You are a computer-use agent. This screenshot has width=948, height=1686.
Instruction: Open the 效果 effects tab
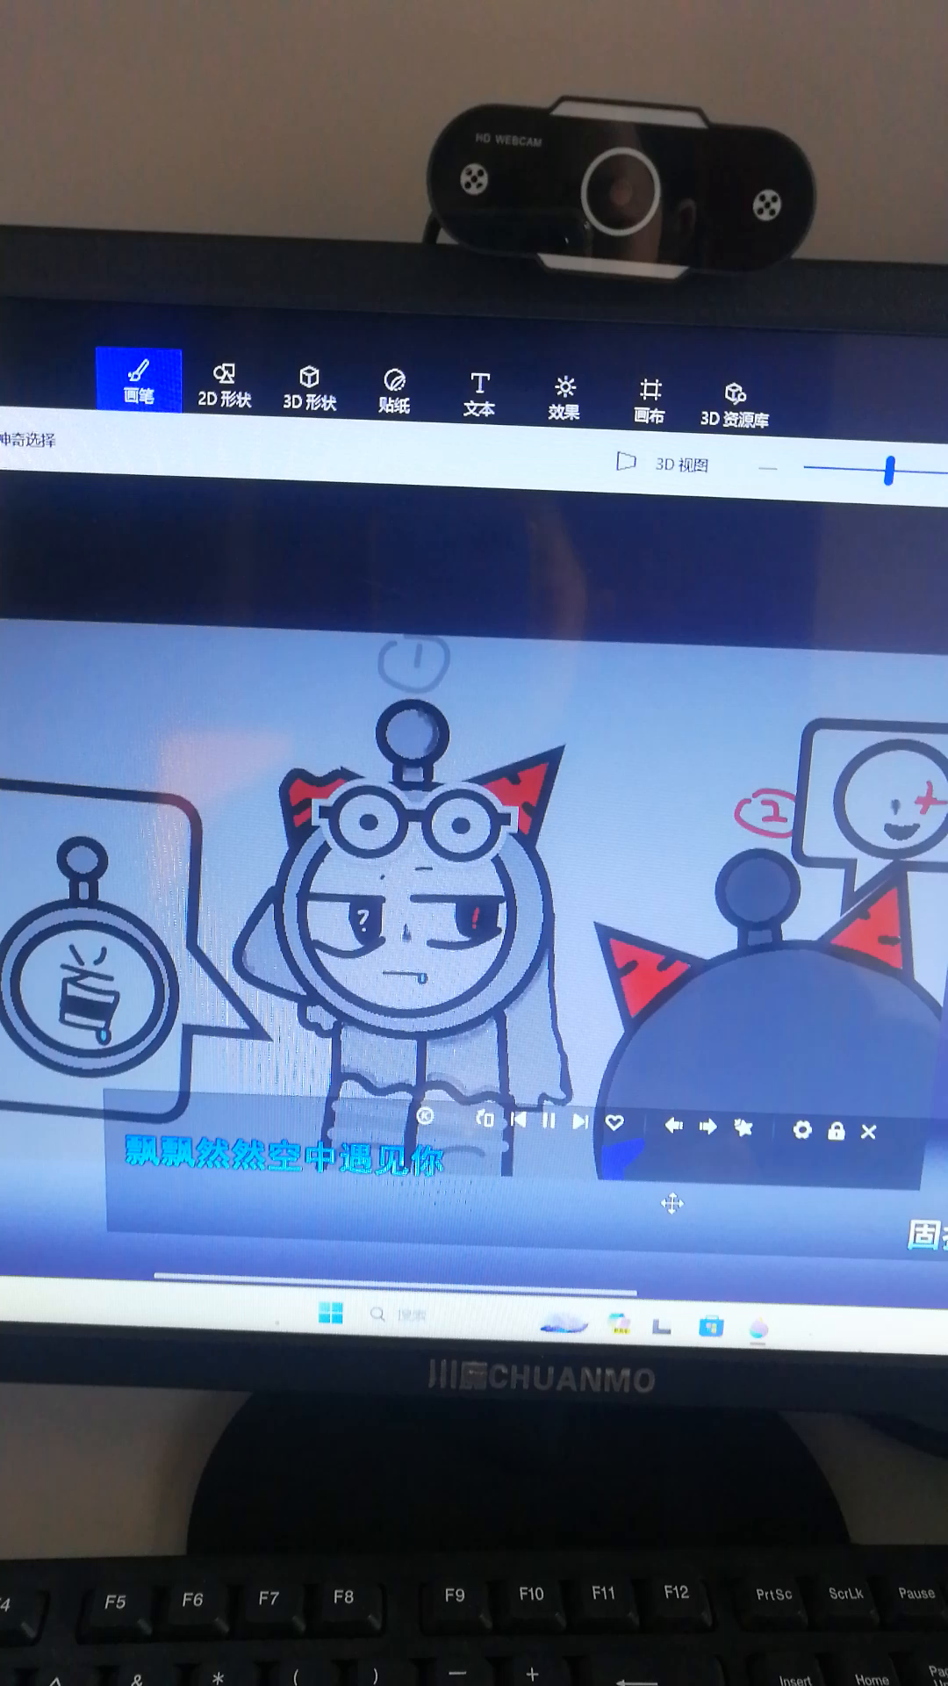coord(564,400)
